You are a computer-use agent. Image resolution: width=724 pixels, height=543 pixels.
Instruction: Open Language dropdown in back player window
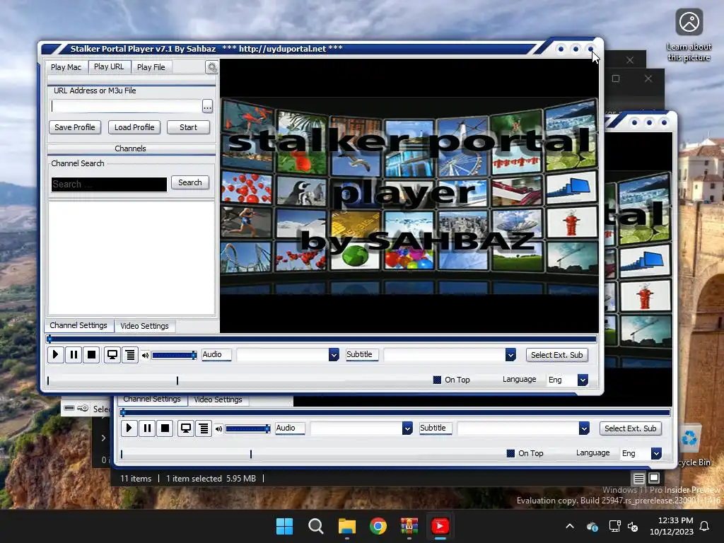656,453
